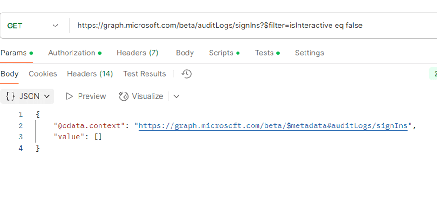Show the response Headers (14) tab

pyautogui.click(x=90, y=74)
